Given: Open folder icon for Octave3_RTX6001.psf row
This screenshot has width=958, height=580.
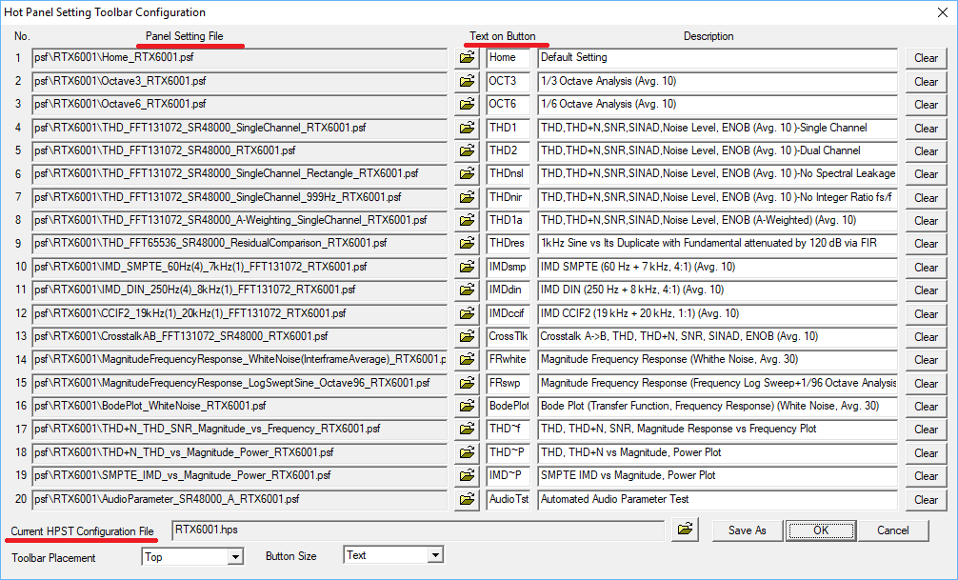Looking at the screenshot, I should [467, 81].
